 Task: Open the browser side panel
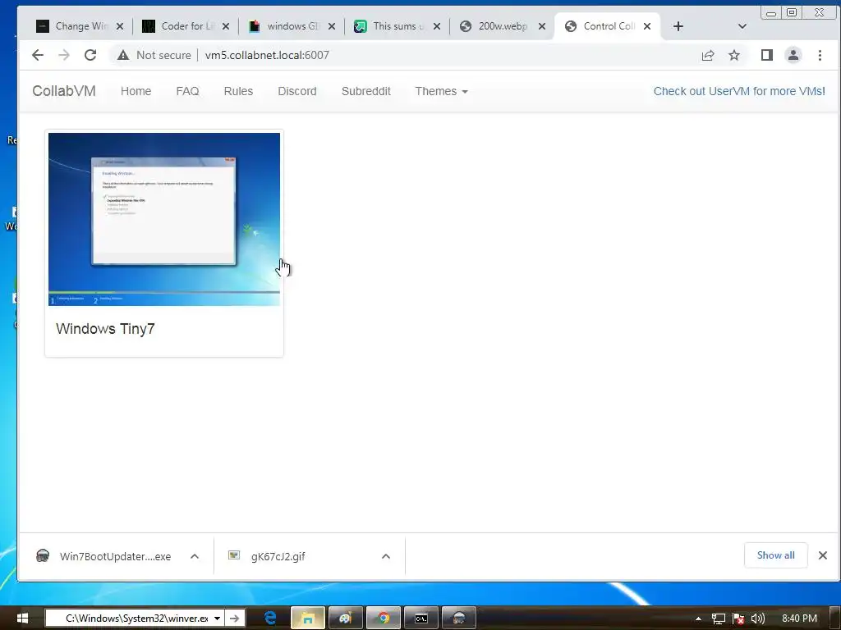[x=767, y=55]
